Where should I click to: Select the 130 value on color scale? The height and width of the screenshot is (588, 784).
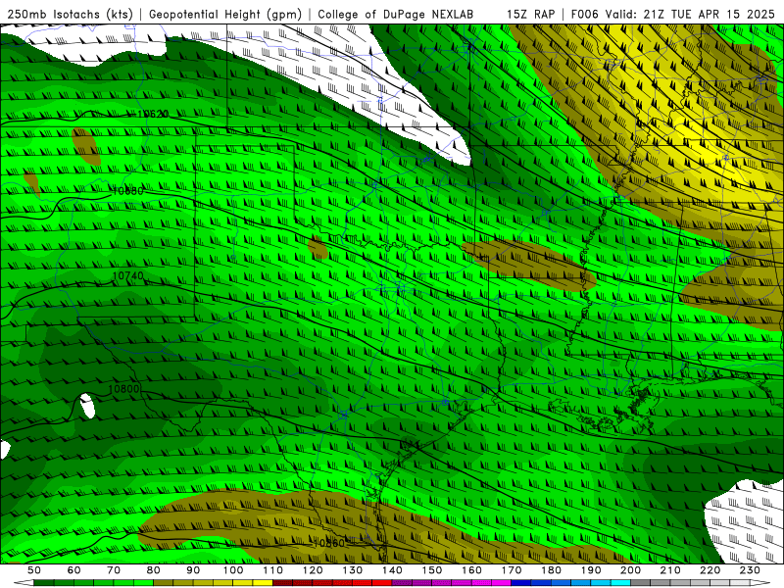[x=353, y=570]
